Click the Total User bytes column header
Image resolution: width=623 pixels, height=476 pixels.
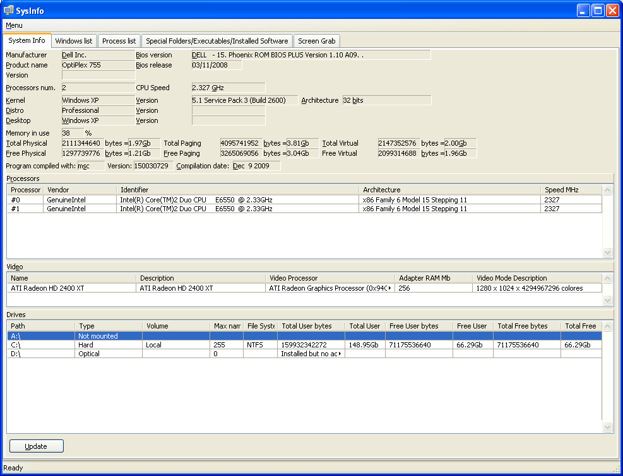click(x=311, y=326)
